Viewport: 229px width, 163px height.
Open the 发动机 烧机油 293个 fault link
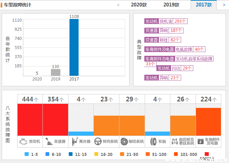coord(166,21)
